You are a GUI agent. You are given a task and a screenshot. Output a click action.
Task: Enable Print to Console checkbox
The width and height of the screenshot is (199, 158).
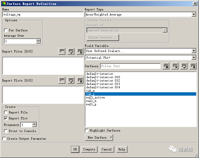tap(6, 131)
